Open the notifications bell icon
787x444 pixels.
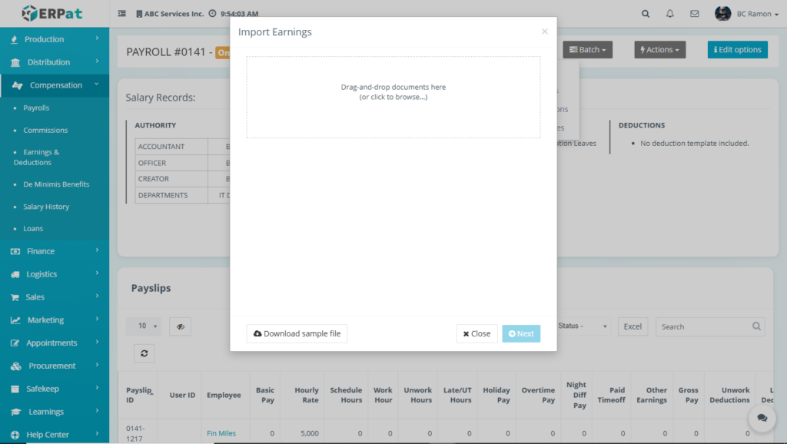point(670,14)
